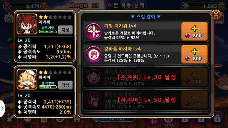228x128 pixels.
Task: Add diamonds with the plus icon
Action: pos(221,6)
